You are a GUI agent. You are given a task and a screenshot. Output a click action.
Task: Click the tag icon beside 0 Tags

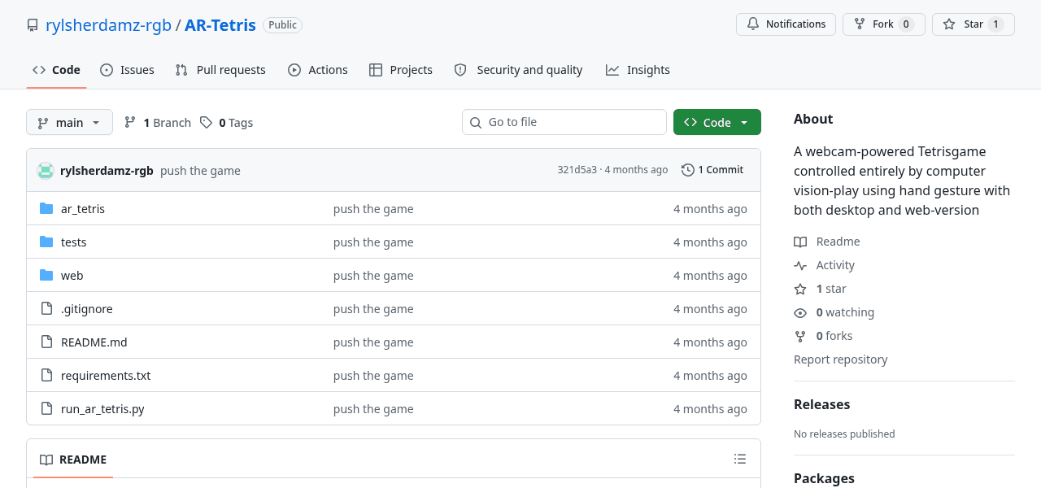(207, 122)
